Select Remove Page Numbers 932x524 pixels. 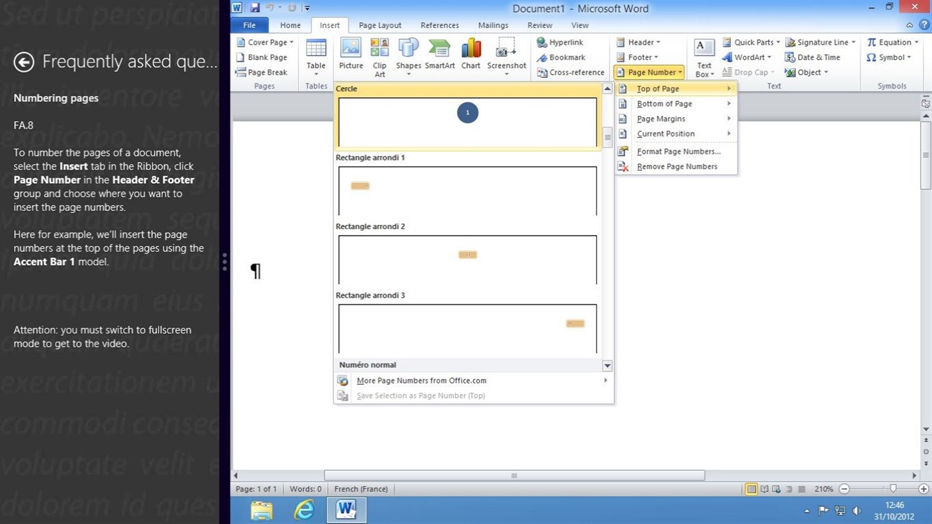click(x=677, y=166)
